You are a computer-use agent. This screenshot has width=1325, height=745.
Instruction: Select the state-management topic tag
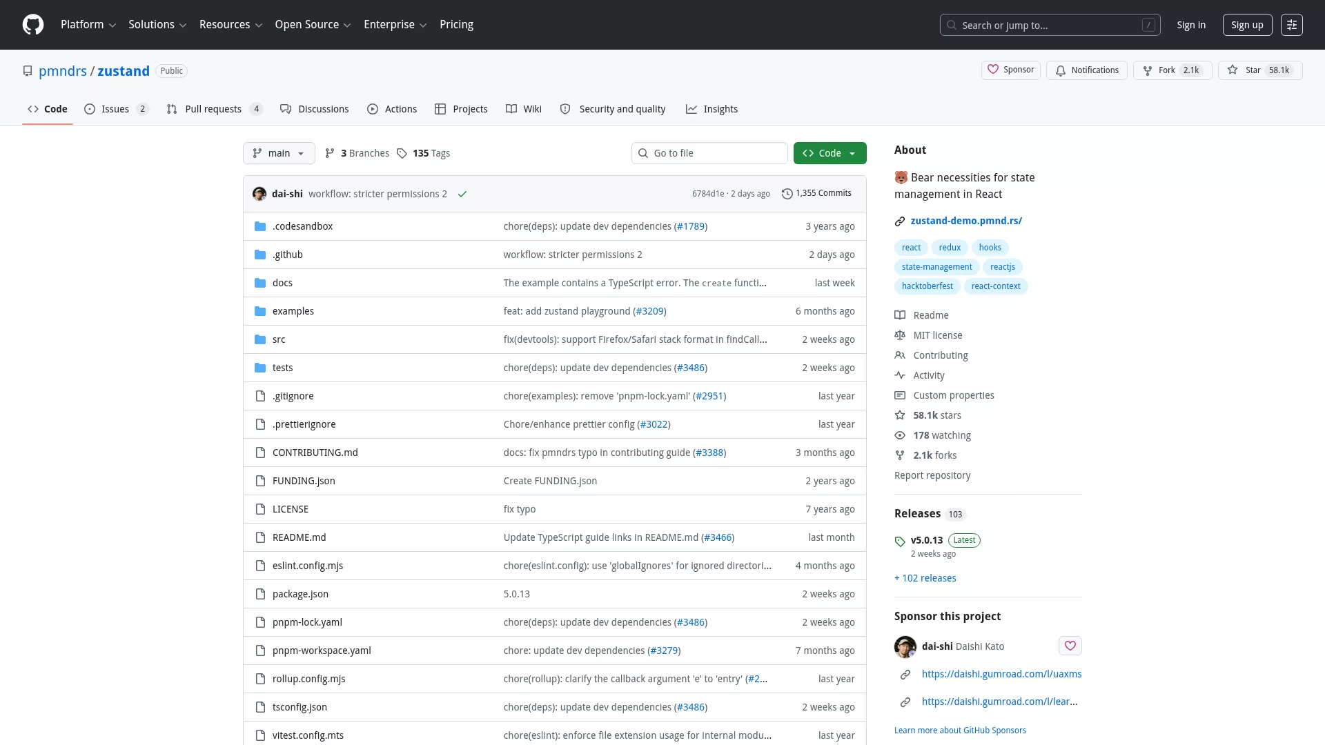(x=936, y=267)
